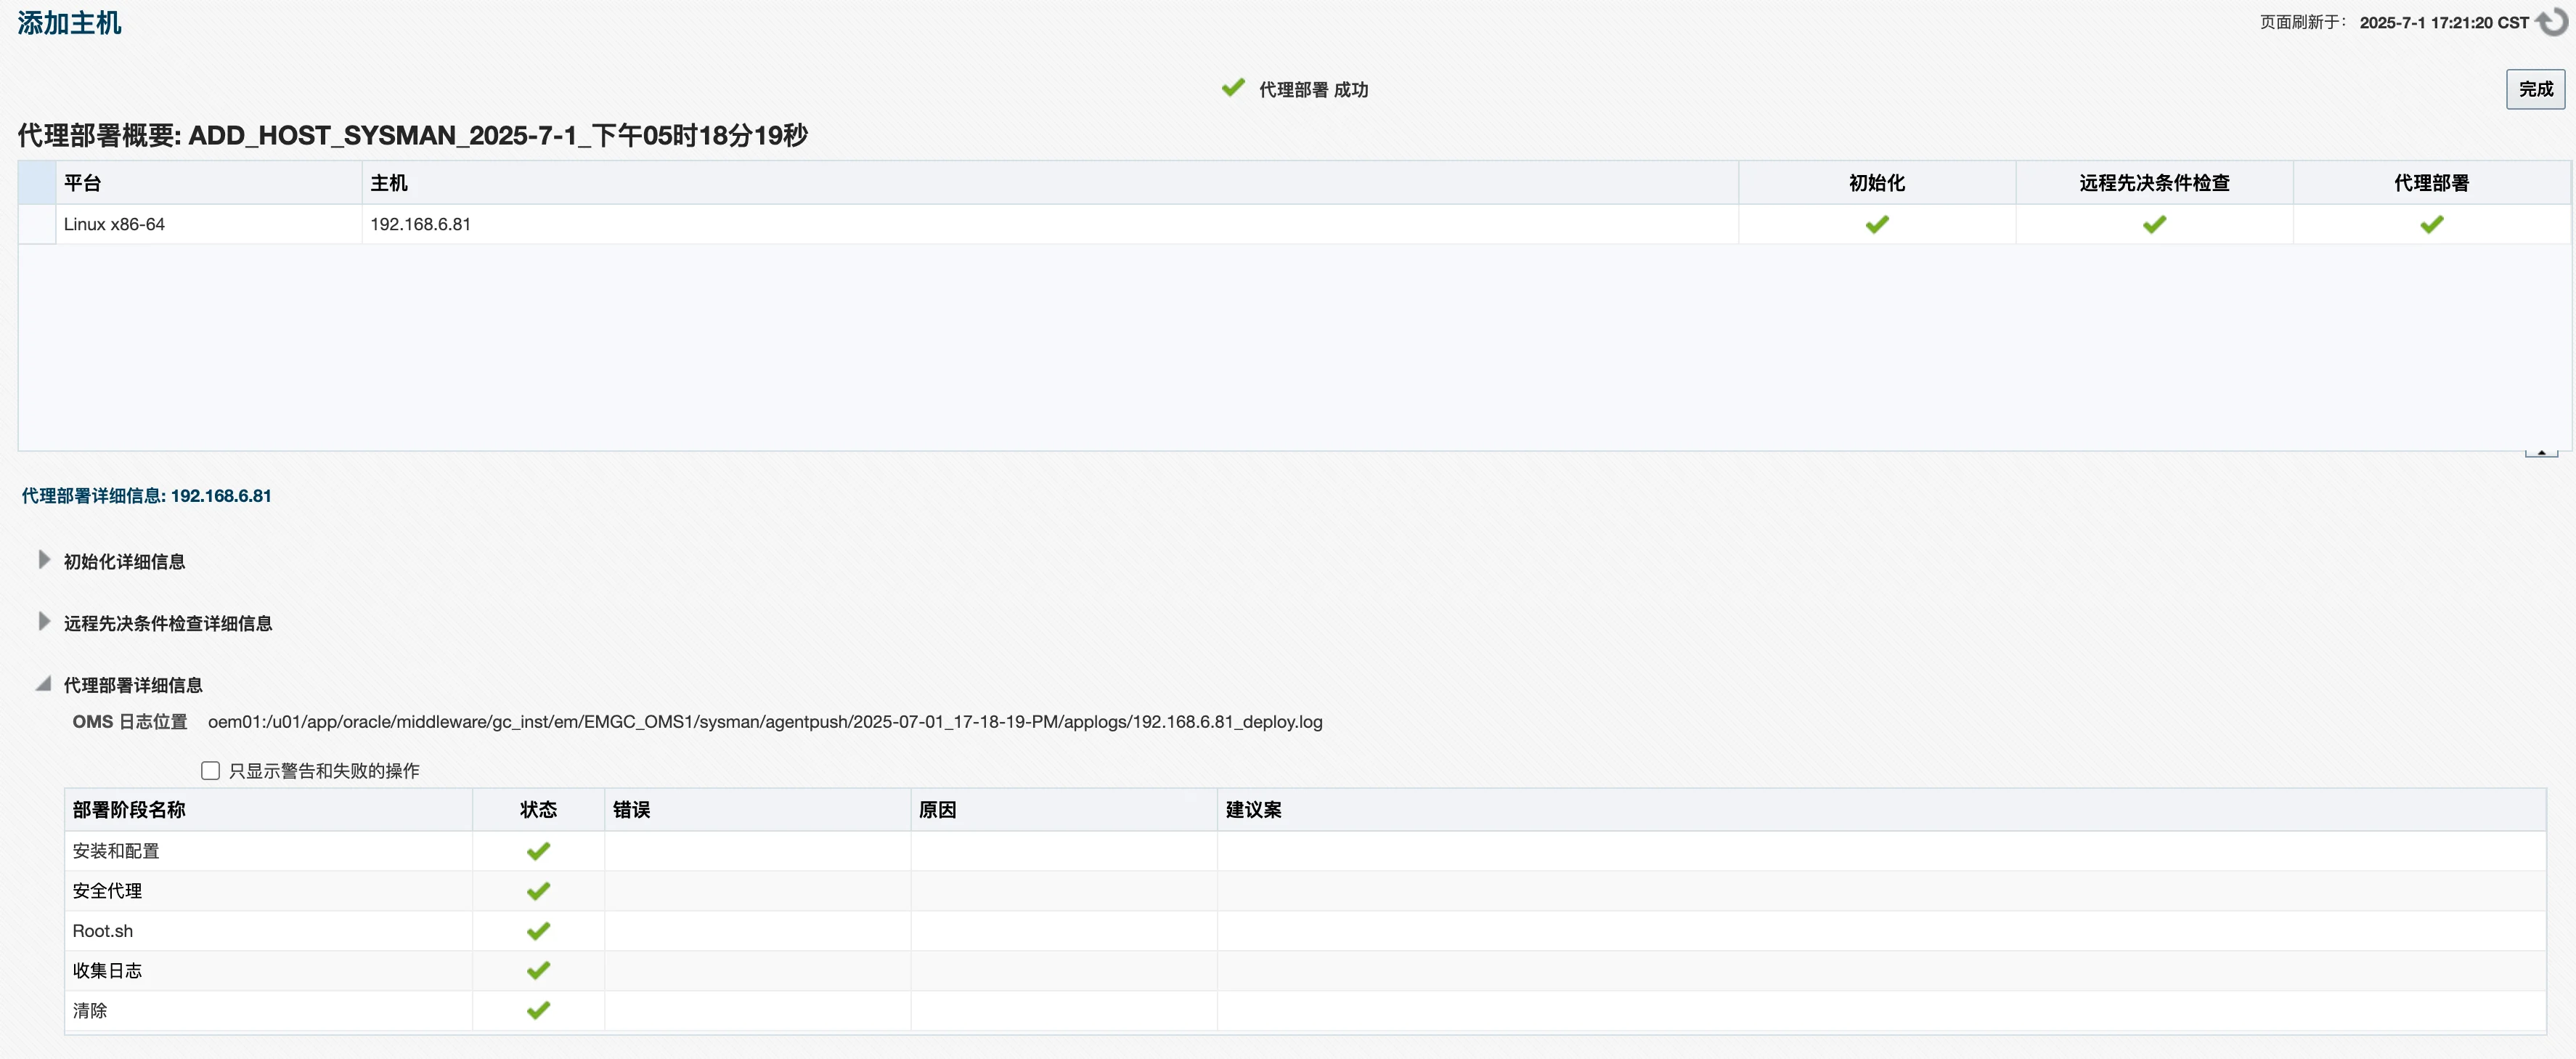The width and height of the screenshot is (2576, 1059).
Task: Click the 初始化 success checkmark for Linux x86-64
Action: click(1878, 224)
